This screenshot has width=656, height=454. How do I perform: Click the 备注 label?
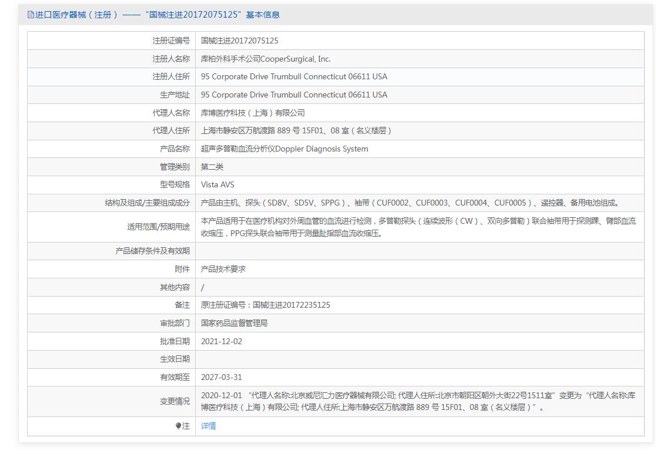pos(182,305)
